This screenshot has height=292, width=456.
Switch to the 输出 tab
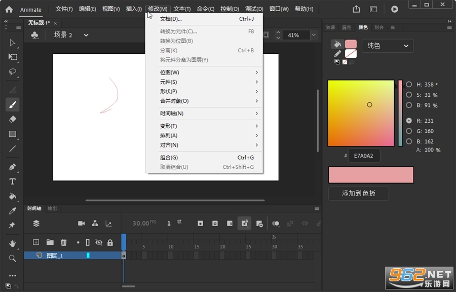coord(52,208)
